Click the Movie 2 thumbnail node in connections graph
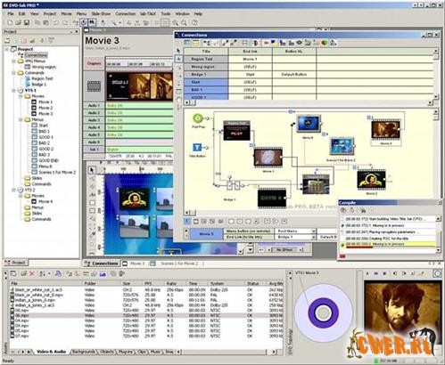 pyautogui.click(x=371, y=180)
